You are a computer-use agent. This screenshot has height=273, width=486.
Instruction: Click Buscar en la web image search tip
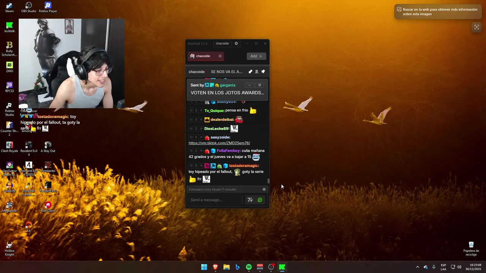(x=438, y=12)
